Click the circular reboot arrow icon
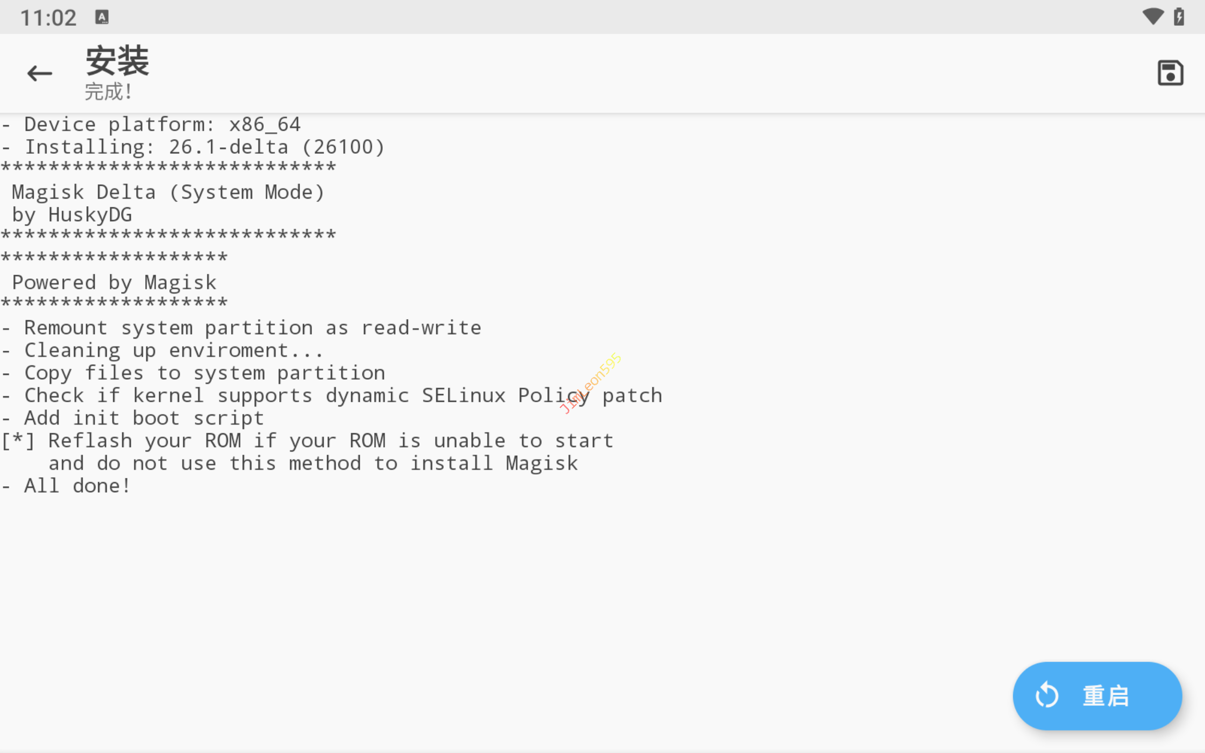Screen dimensions: 1205x753 pos(1046,696)
